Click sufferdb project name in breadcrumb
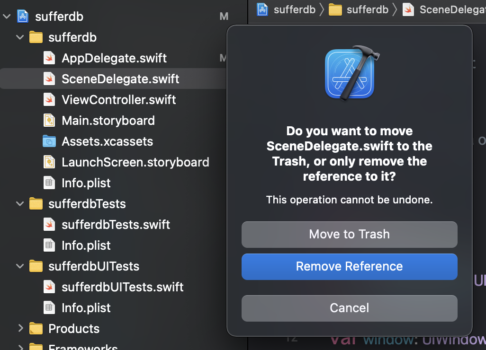 click(x=295, y=9)
